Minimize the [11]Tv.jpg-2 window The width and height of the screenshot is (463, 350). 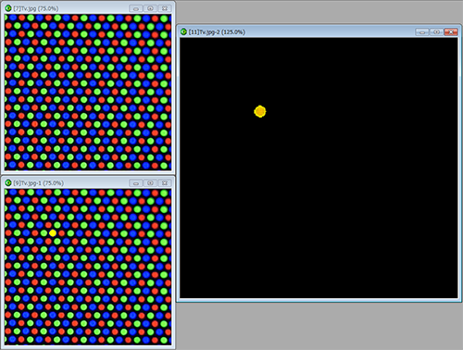pos(422,31)
